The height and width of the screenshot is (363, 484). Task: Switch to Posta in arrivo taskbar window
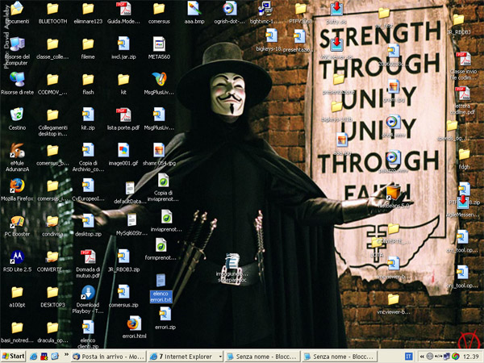click(109, 357)
